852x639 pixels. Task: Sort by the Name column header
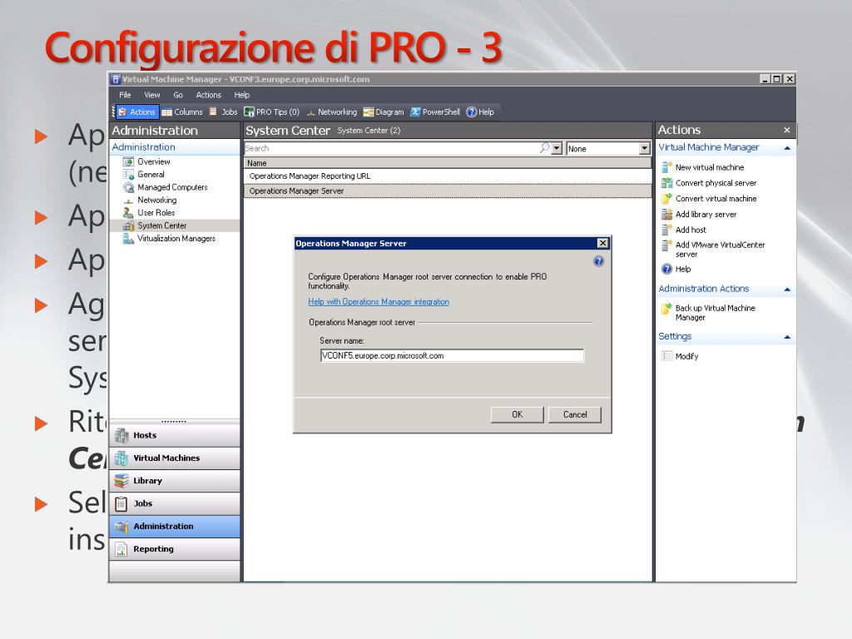pos(448,163)
